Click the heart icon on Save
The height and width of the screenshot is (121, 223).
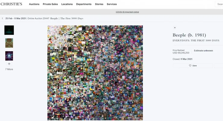tap(190, 66)
